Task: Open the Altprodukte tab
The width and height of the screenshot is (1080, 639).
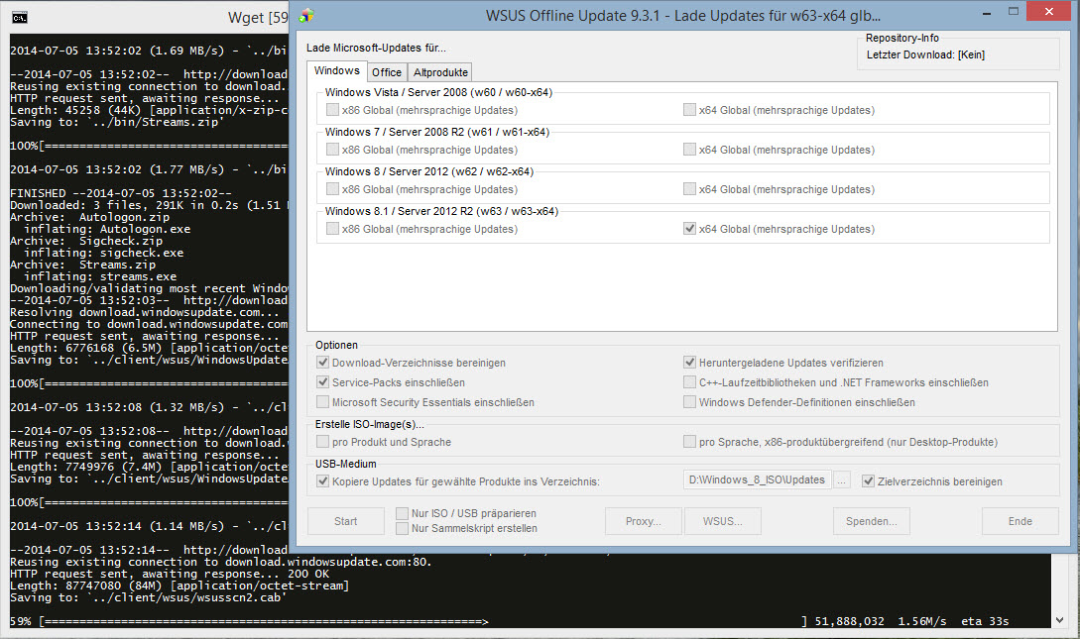Action: [440, 72]
